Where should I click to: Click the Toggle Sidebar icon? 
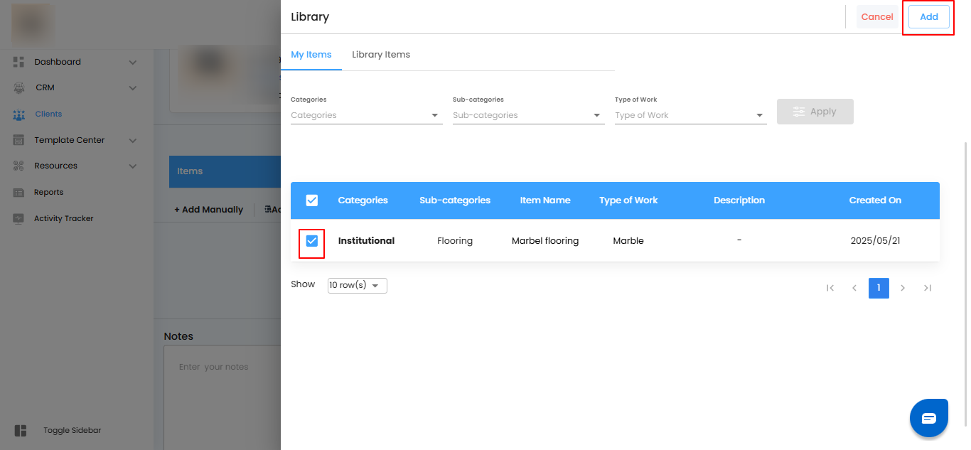[20, 431]
